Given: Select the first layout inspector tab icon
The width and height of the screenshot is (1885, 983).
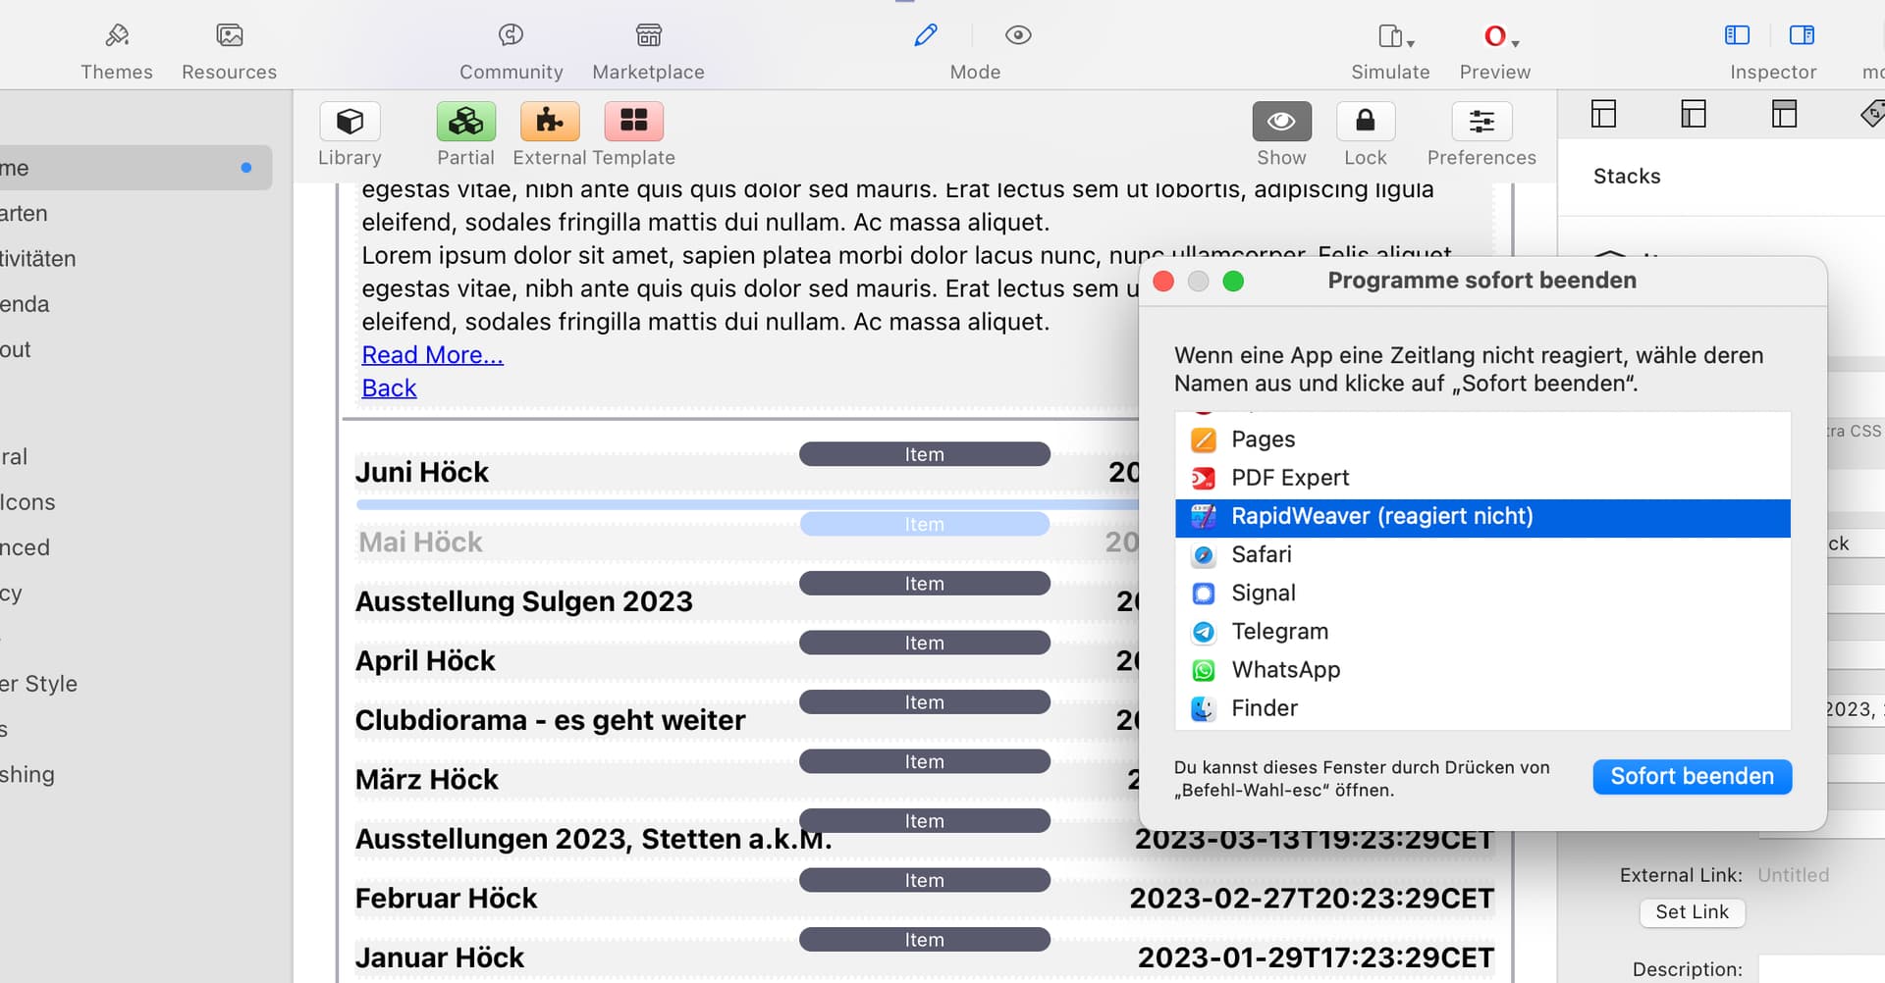Looking at the screenshot, I should point(1603,114).
